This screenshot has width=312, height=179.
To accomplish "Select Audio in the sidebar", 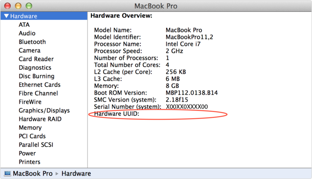I will 27,33.
